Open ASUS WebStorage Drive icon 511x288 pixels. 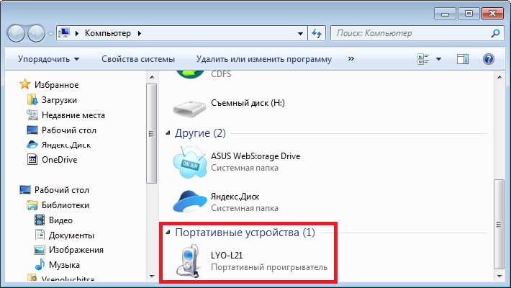(x=190, y=162)
